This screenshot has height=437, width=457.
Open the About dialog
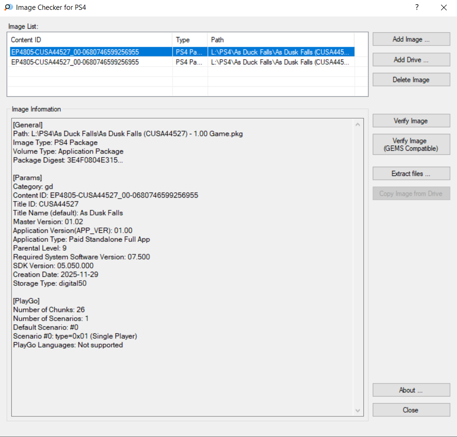coord(411,390)
